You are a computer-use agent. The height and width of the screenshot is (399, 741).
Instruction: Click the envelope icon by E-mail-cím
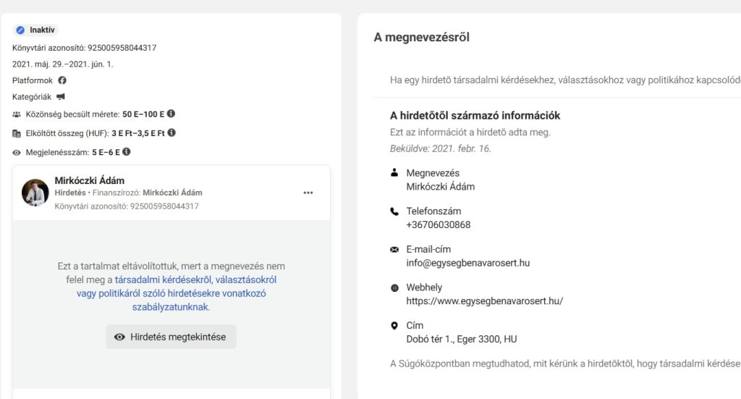[x=394, y=249]
